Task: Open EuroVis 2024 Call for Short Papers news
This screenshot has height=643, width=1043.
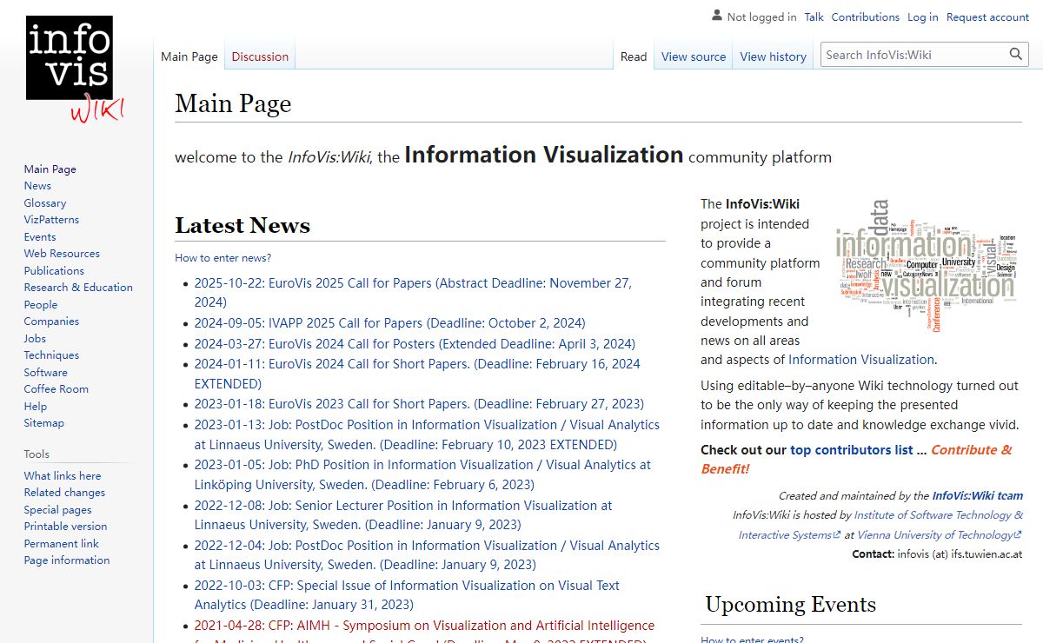Action: pyautogui.click(x=417, y=374)
